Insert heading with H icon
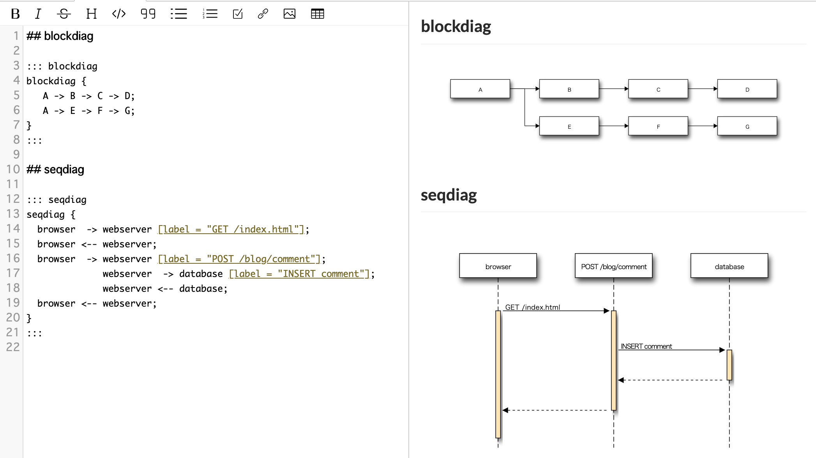Viewport: 816px width, 458px height. point(91,14)
